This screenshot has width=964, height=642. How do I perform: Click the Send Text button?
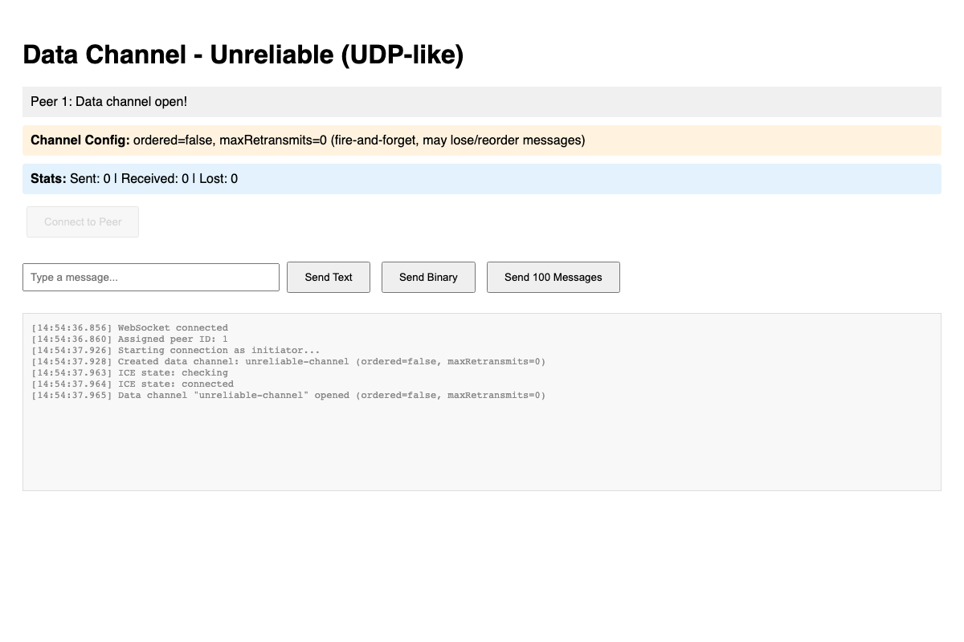(x=329, y=277)
